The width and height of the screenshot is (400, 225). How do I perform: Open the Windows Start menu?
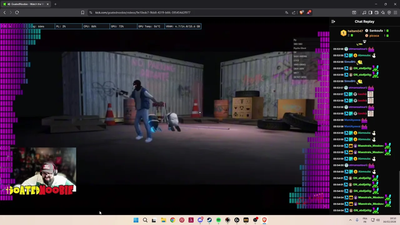pos(136,220)
